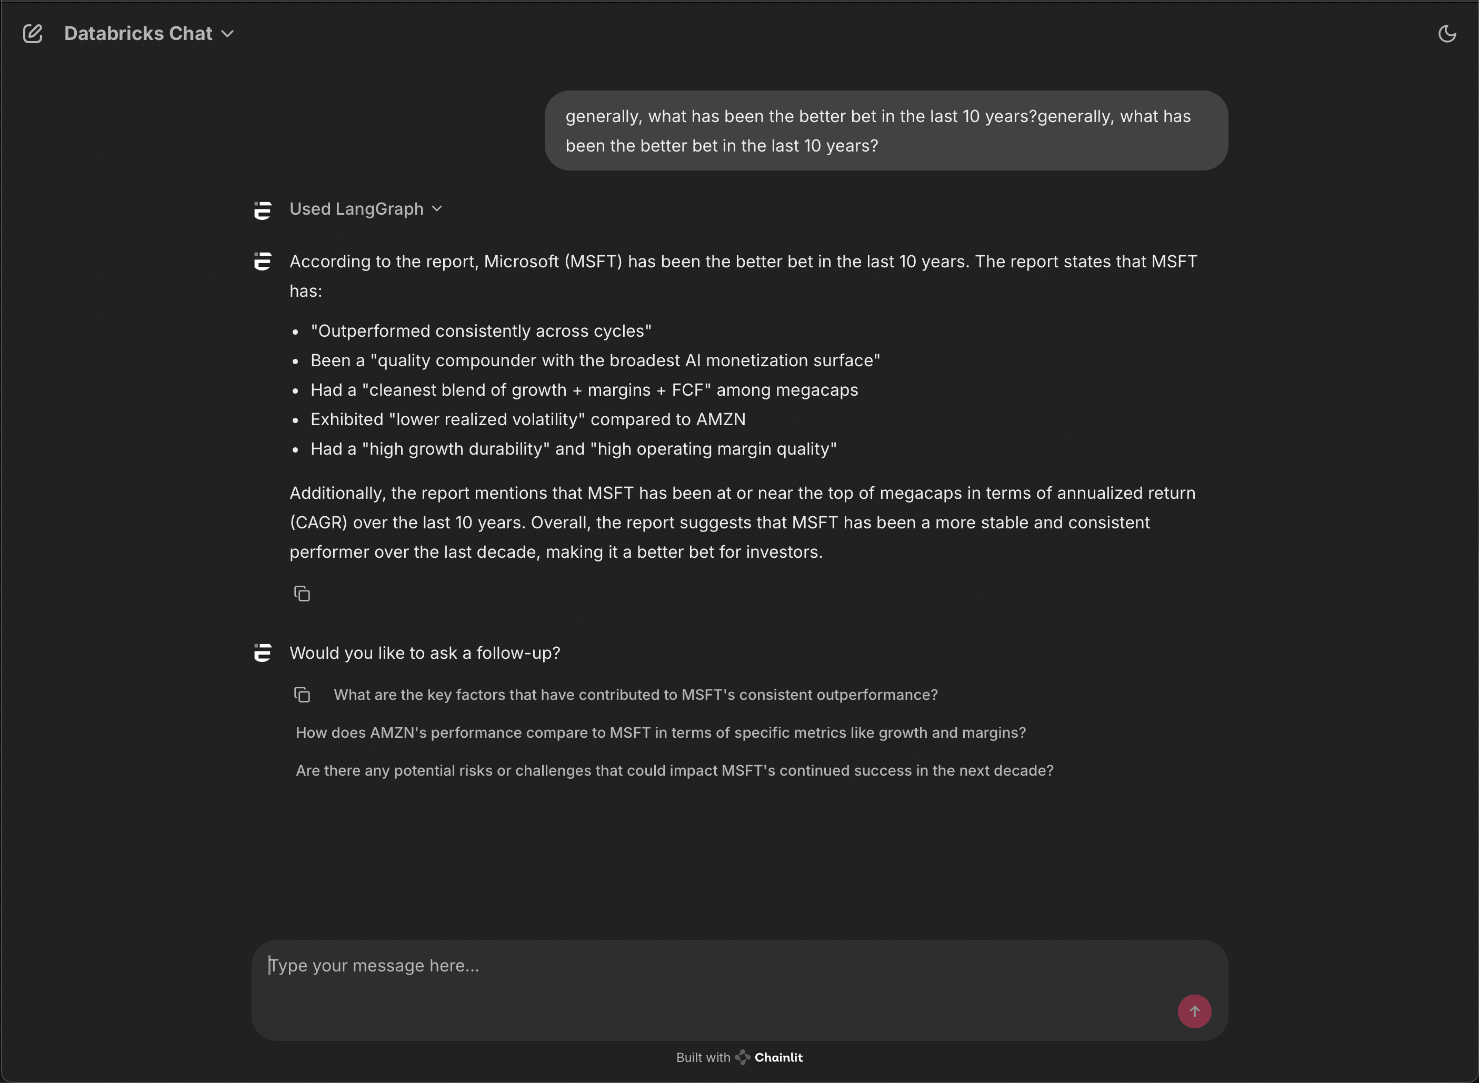
Task: Select the AMZN versus MSFT comparison follow-up
Action: (660, 733)
